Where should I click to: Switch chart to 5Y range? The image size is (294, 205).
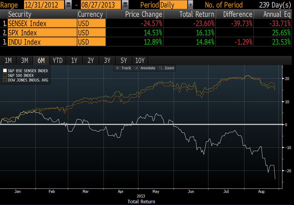[x=124, y=60]
